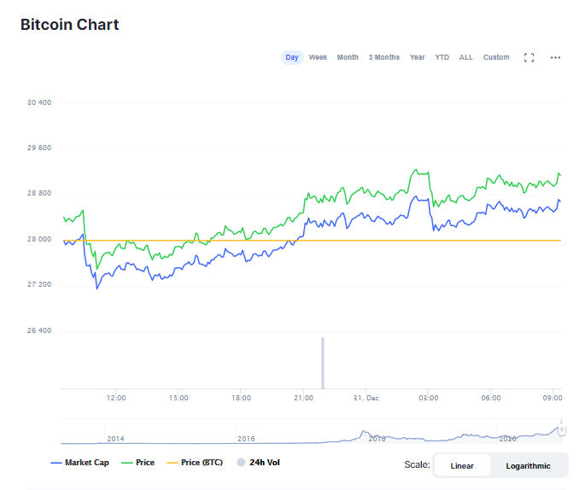
Task: Select 3 Months time range
Action: click(383, 58)
